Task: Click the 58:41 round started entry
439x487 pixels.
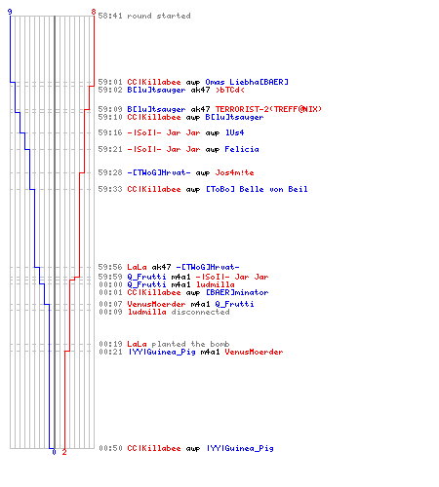Action: click(144, 16)
